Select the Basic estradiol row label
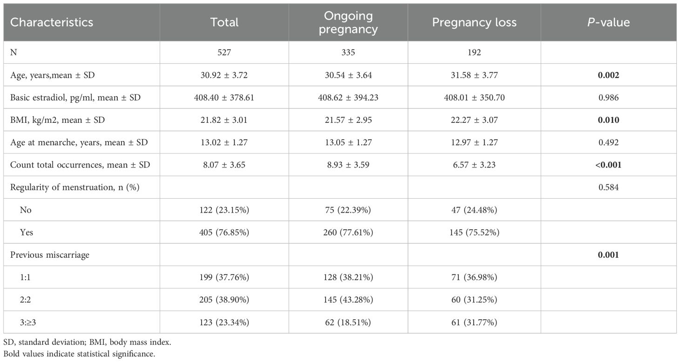The width and height of the screenshot is (680, 362). pos(75,98)
